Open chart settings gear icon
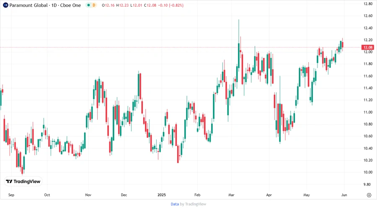Screen dimensions: 377x209 pyautogui.click(x=369, y=195)
